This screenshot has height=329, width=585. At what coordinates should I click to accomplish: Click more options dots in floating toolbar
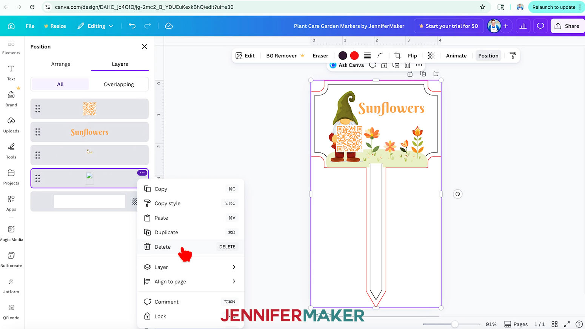419,65
